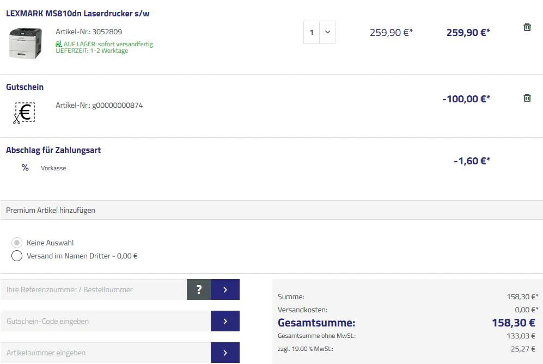Click the -100,00 € voucher amount
The image size is (543, 364).
point(466,99)
